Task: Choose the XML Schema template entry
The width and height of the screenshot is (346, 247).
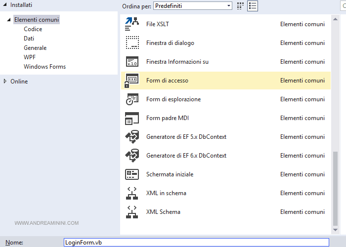Action: pyautogui.click(x=163, y=212)
